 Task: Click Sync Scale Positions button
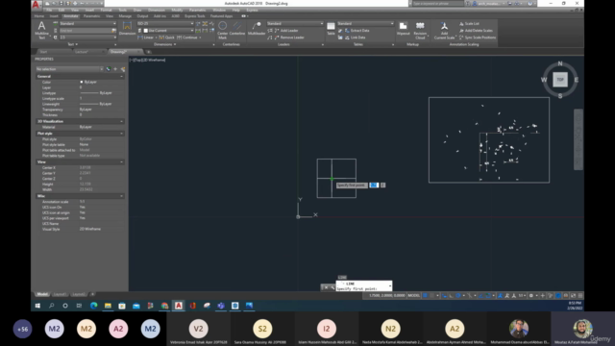477,37
